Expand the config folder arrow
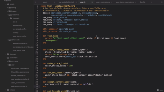Image resolution: width=164 pixels, height=92 pixels. click(x=7, y=8)
